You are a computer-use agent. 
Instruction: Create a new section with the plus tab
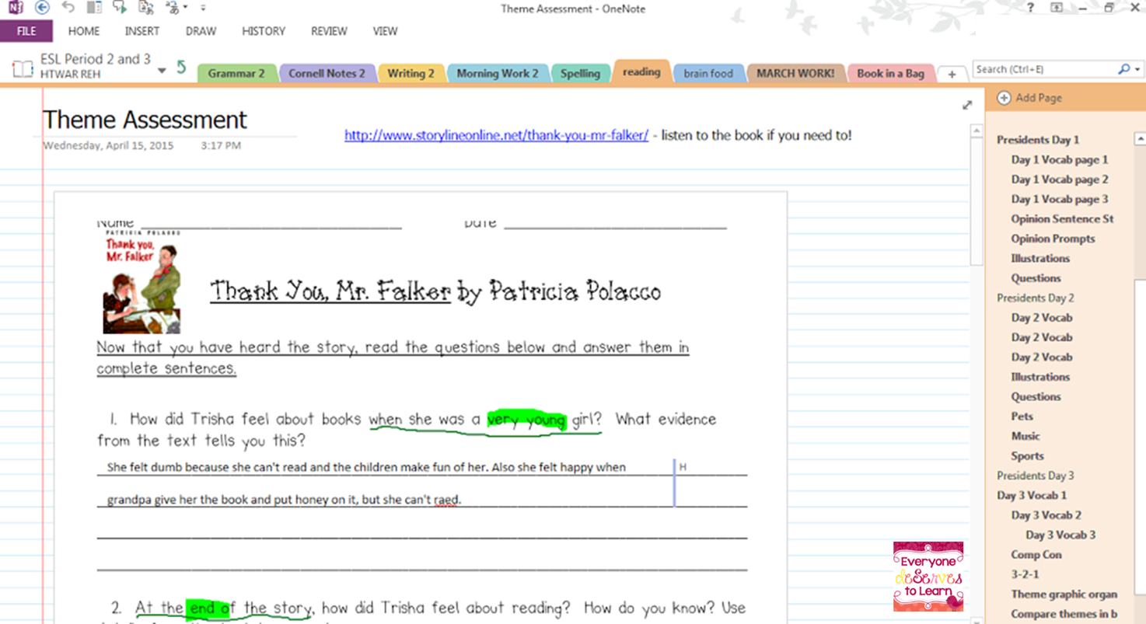(x=952, y=74)
